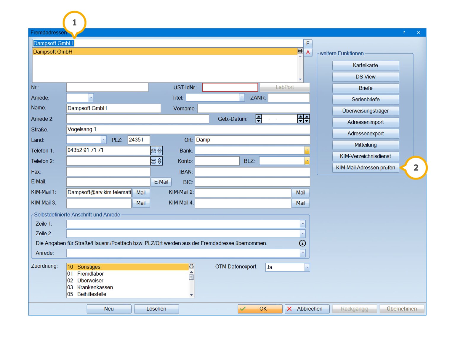Click Neu to create new address
The width and height of the screenshot is (455, 344).
[x=109, y=309]
